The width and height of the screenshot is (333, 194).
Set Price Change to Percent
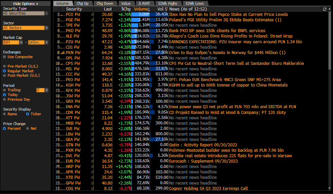(4, 129)
